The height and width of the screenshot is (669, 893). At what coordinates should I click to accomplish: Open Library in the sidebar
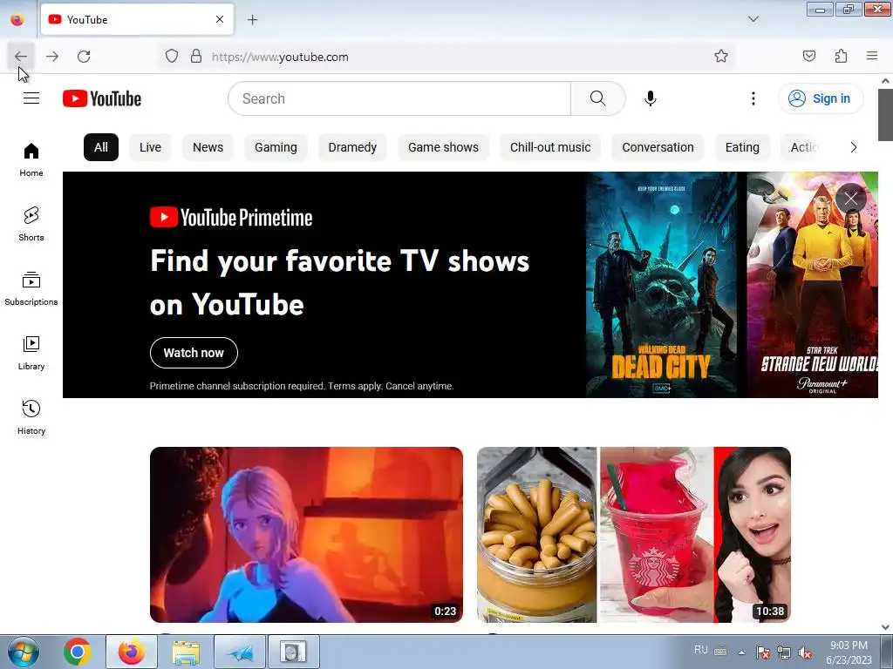31,354
